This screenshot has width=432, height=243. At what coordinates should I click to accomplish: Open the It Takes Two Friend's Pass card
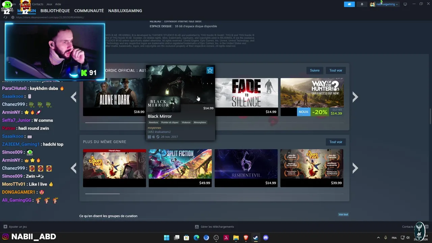tap(114, 168)
